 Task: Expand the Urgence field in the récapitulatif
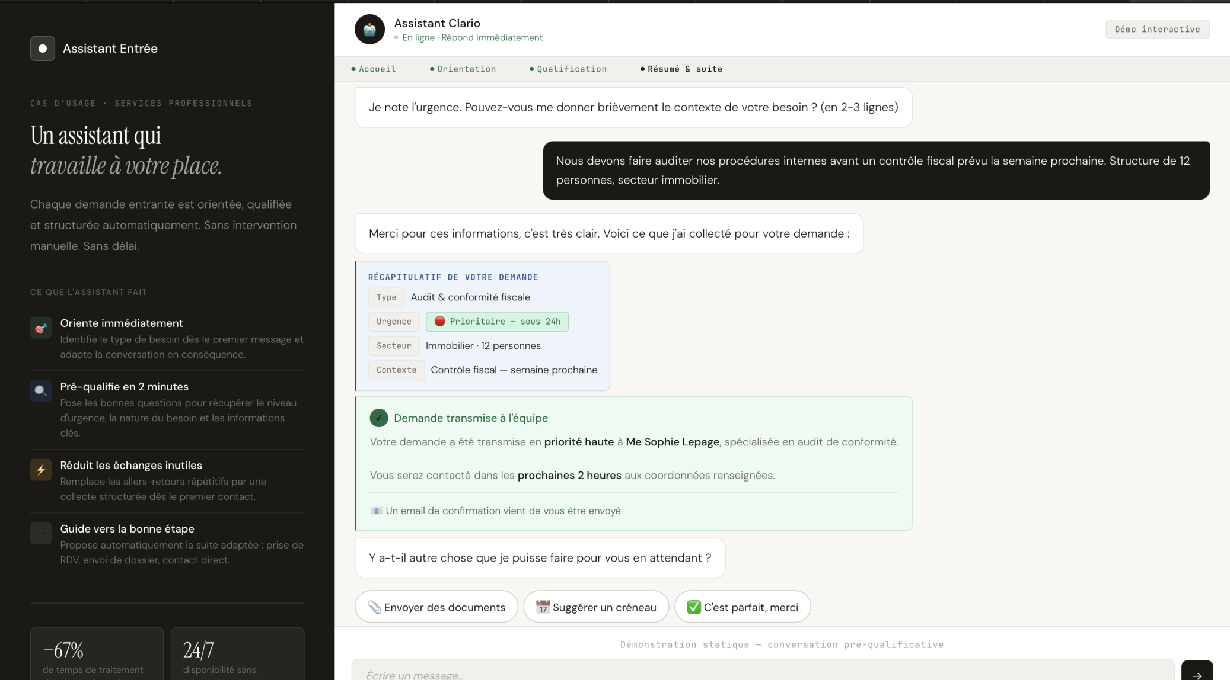[x=393, y=322]
